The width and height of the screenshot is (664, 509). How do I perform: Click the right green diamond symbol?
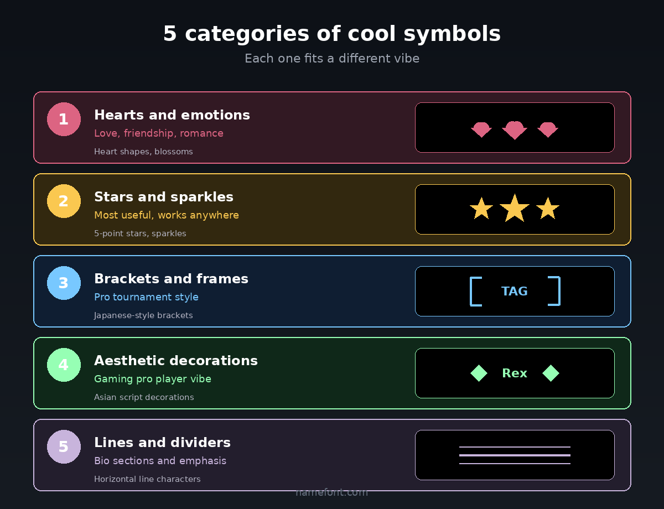coord(551,373)
